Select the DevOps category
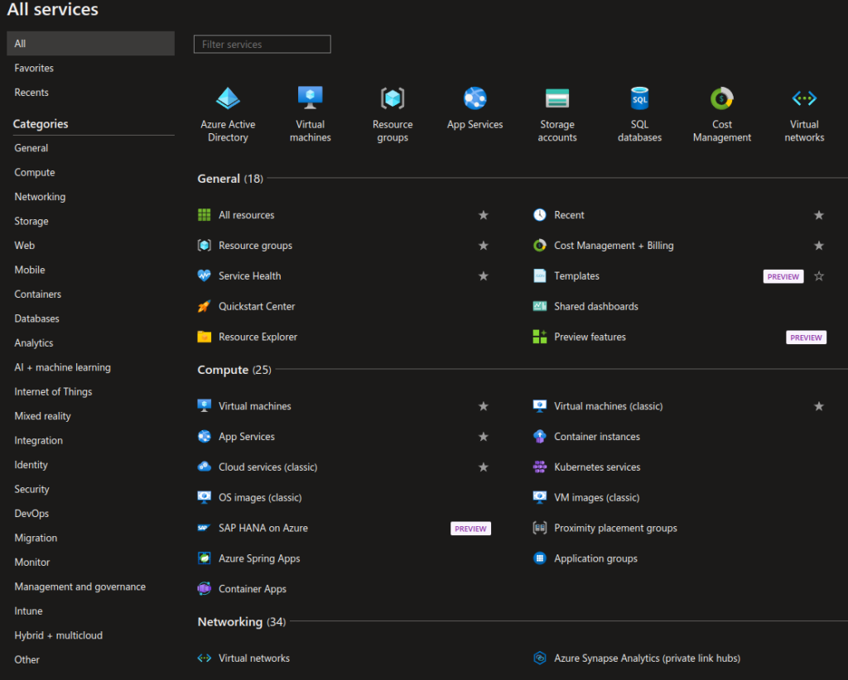Viewport: 848px width, 680px height. (31, 514)
